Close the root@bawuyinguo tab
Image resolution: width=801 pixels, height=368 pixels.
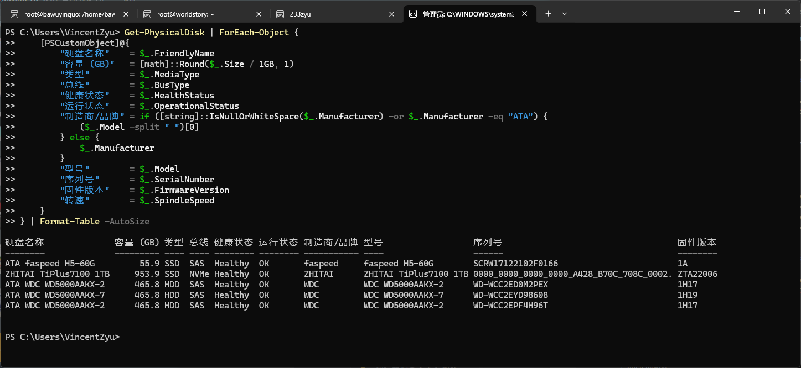(x=126, y=14)
